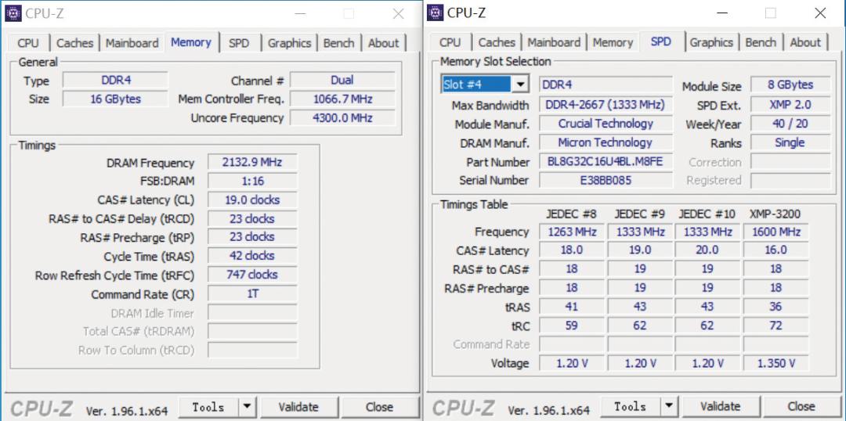Open Bench tab in the right window

(x=761, y=42)
